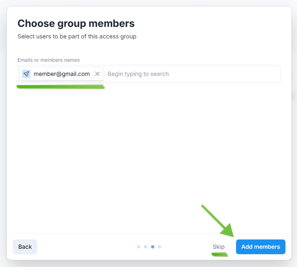The width and height of the screenshot is (297, 267).
Task: Skip adding group members
Action: (x=218, y=247)
